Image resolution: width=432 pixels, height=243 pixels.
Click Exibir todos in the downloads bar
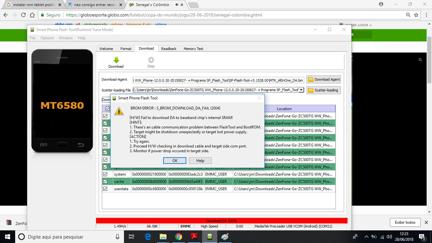click(405, 222)
